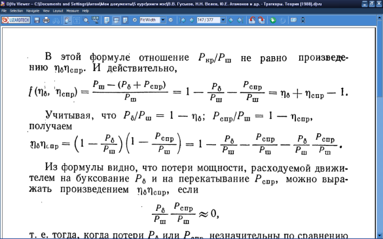Image resolution: width=383 pixels, height=239 pixels.
Task: Expand the page number dropdown
Action: pyautogui.click(x=223, y=20)
